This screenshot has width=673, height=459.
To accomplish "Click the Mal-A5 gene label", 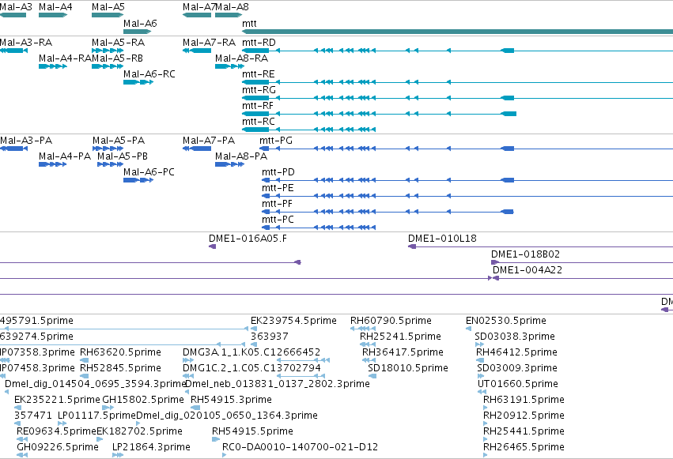I will pyautogui.click(x=108, y=7).
